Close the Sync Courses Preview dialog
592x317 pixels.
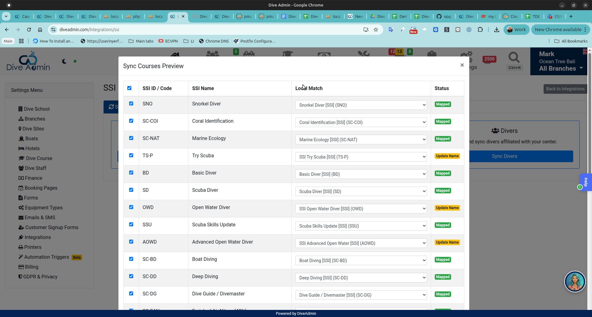coord(462,65)
